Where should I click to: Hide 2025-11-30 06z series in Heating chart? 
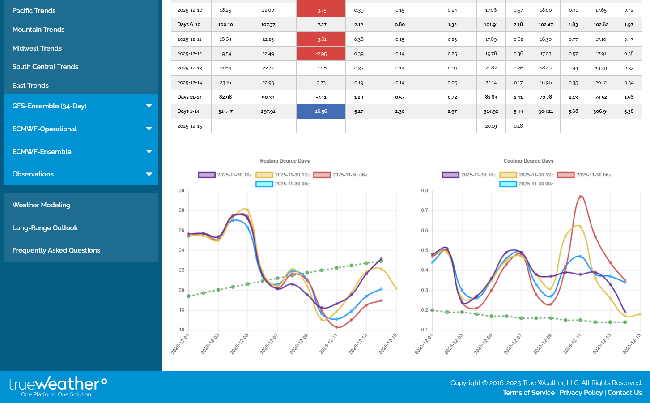(x=322, y=175)
